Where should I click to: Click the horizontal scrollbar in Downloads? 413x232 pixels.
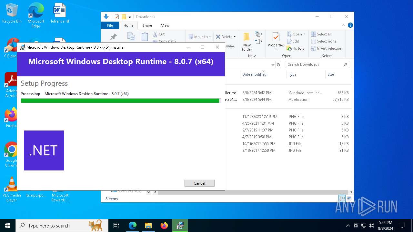(253, 192)
